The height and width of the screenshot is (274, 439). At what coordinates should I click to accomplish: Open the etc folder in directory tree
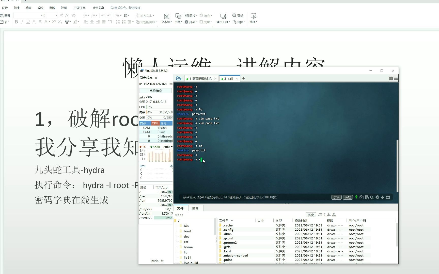(x=186, y=242)
